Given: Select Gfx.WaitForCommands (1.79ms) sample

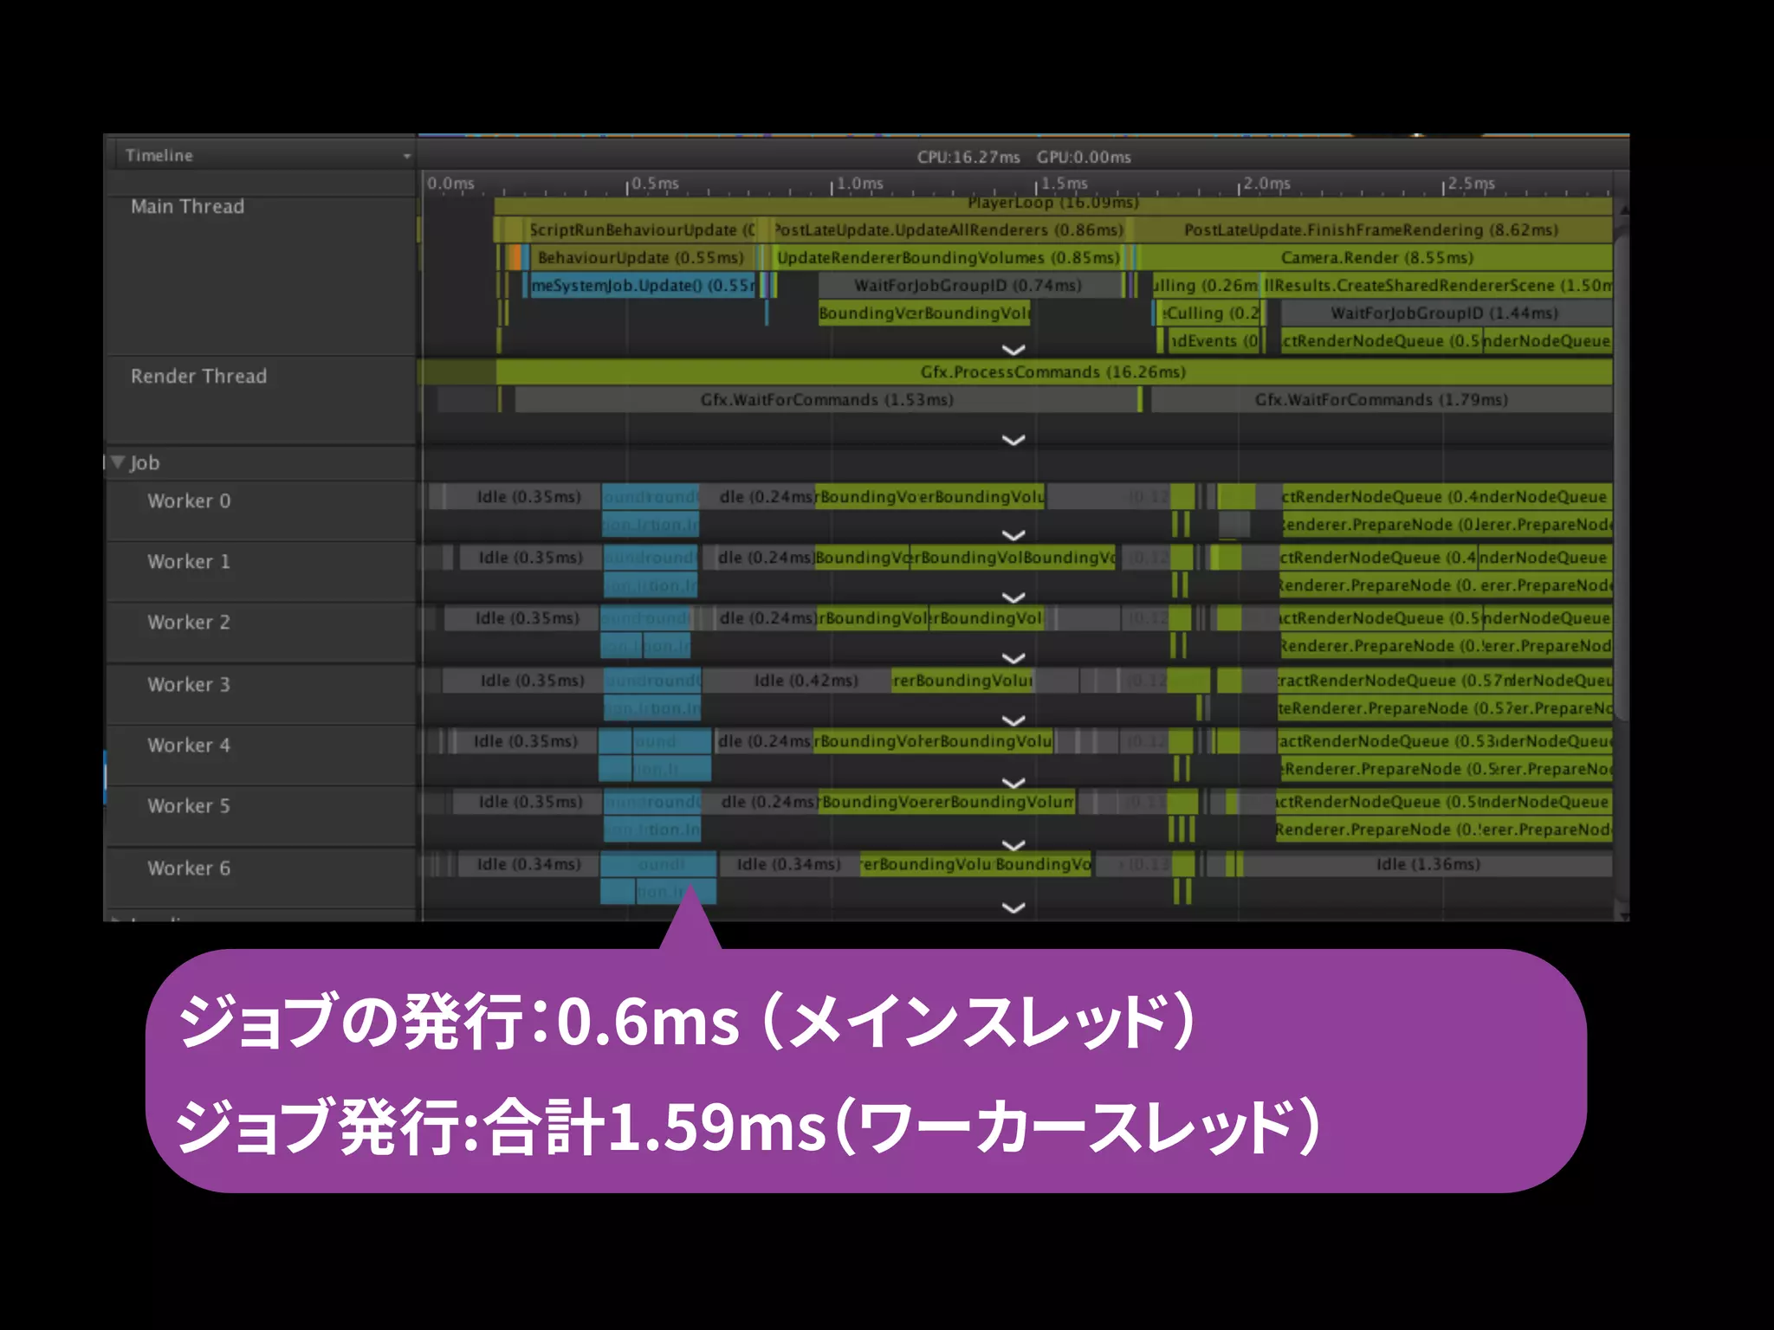Looking at the screenshot, I should [1382, 399].
